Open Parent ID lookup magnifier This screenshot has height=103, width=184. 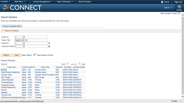pos(49,43)
